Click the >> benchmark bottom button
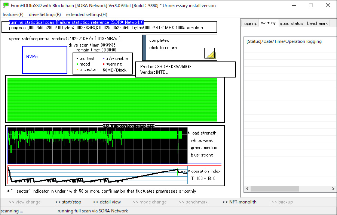Viewport: 337px width, 215px height. coord(193,202)
